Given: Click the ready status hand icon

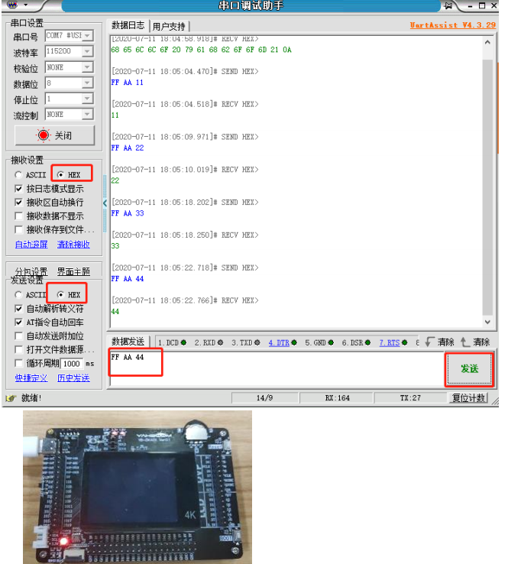Looking at the screenshot, I should pyautogui.click(x=11, y=398).
